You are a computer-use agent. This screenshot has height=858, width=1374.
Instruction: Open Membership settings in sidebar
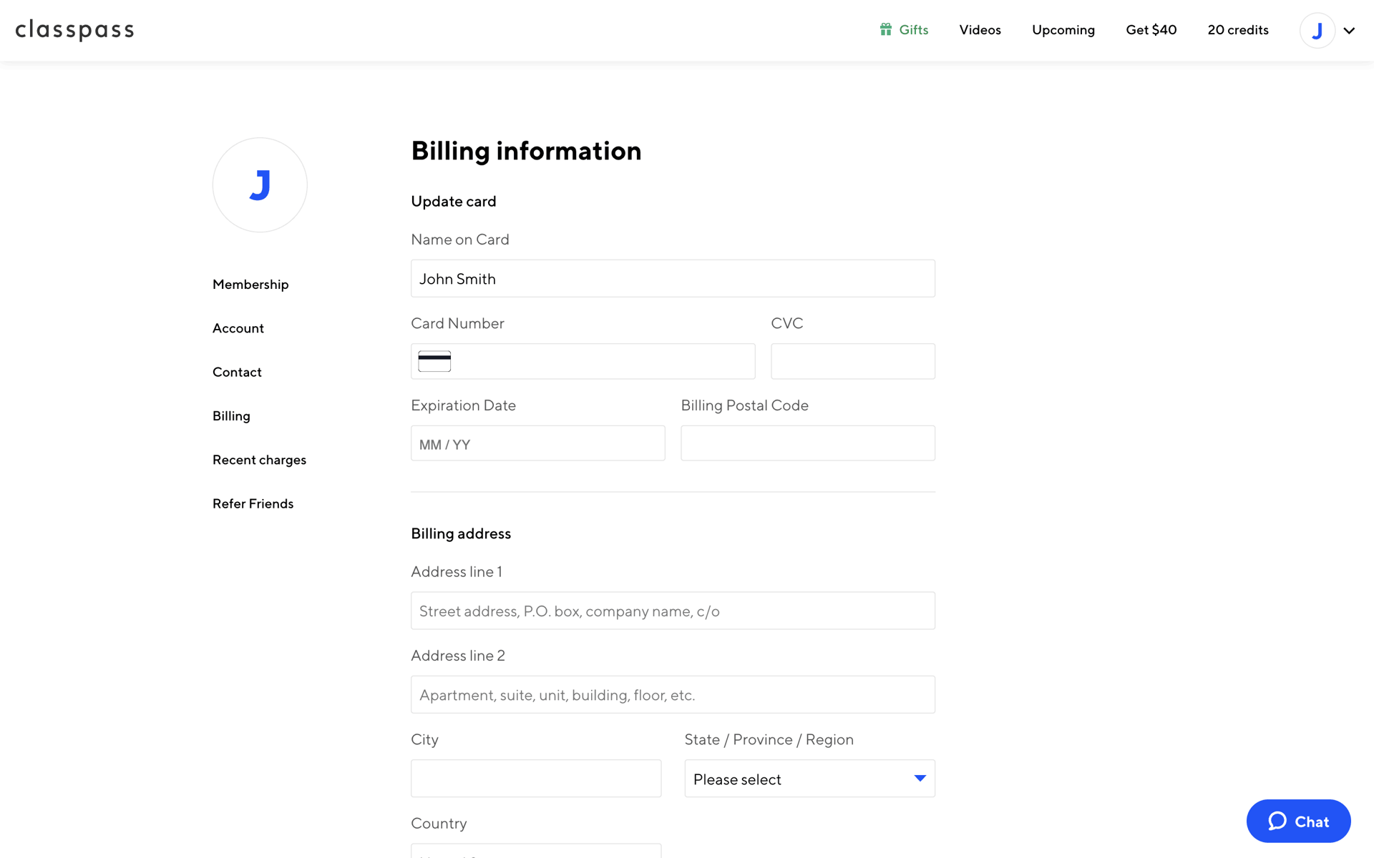click(250, 285)
